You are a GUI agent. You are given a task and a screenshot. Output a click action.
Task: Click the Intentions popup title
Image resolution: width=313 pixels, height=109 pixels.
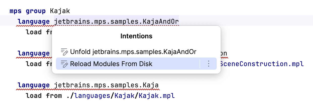click(x=136, y=36)
